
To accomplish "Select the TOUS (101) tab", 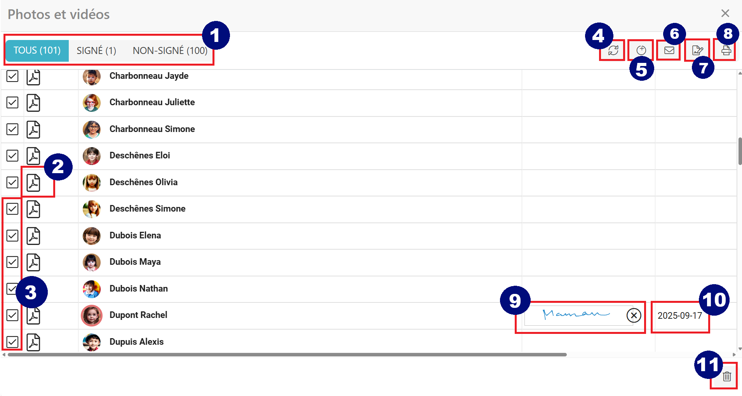I will click(37, 50).
